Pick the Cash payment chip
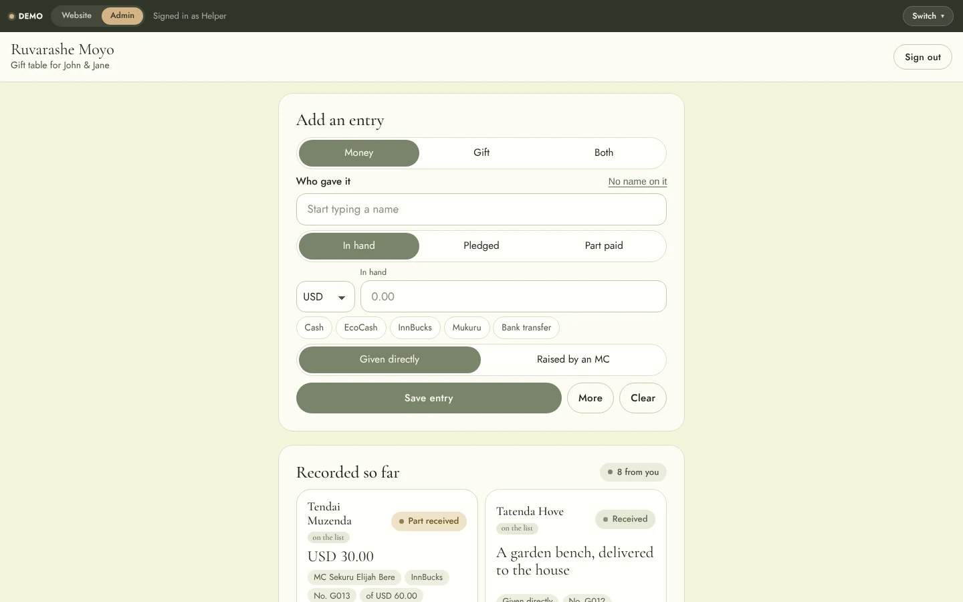This screenshot has width=963, height=602. pyautogui.click(x=314, y=328)
